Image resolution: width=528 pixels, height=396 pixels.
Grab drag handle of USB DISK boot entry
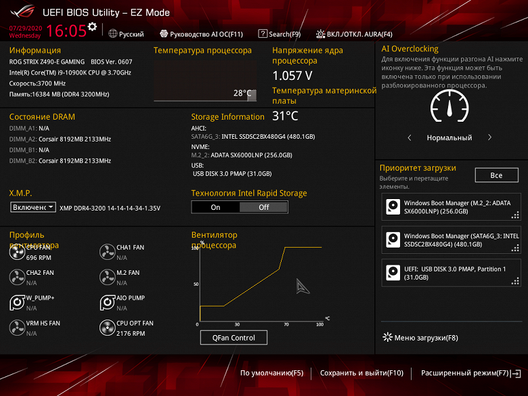click(x=515, y=281)
